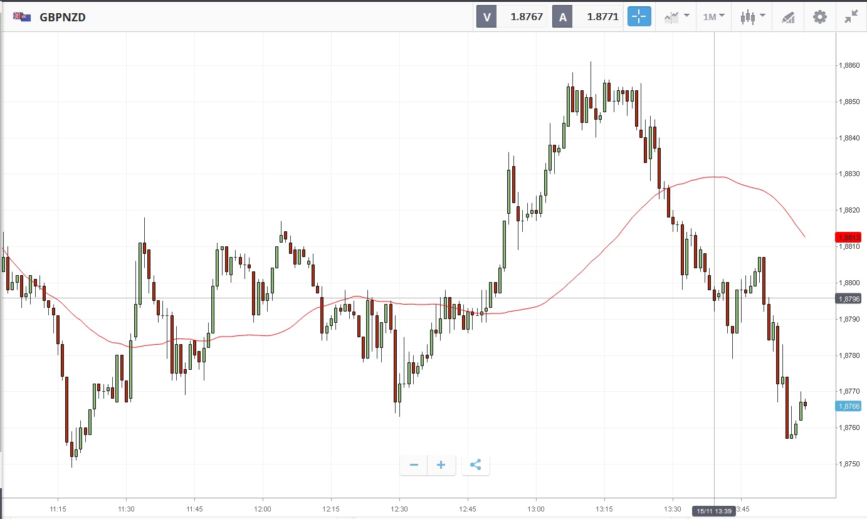Open the 1M timeframe dropdown

(x=713, y=17)
